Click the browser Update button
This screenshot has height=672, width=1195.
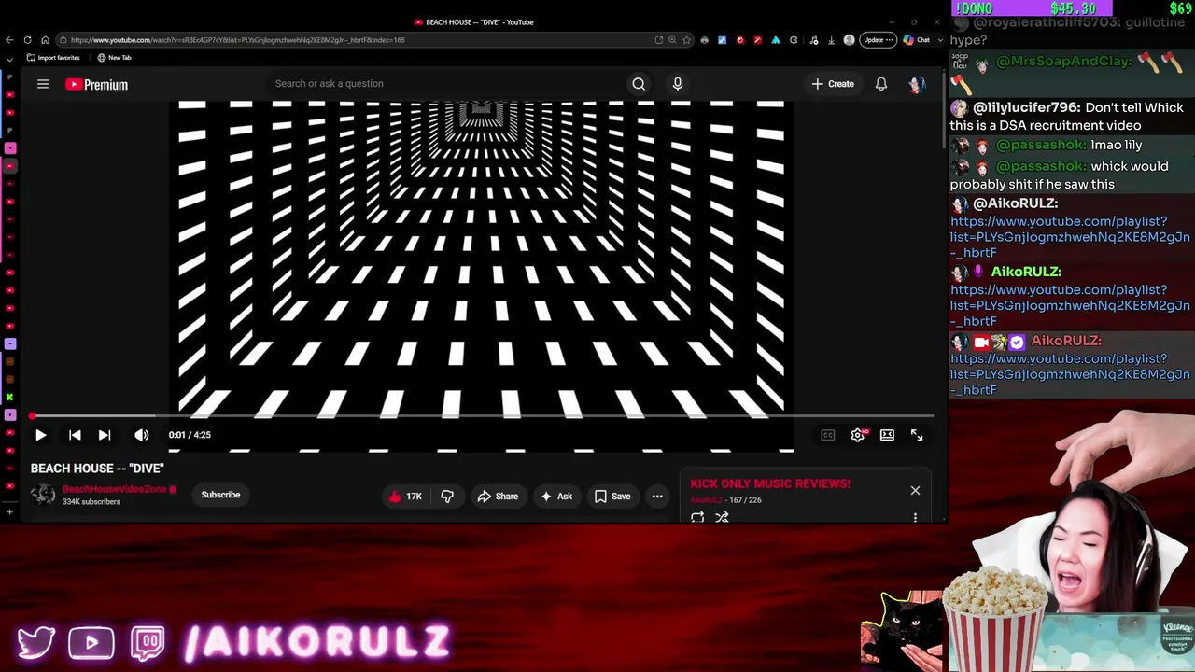click(x=878, y=40)
